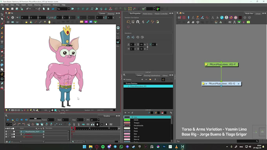This screenshot has width=267, height=150.
Task: Click the blue peg icon in Node View toolbar
Action: (x=188, y=18)
